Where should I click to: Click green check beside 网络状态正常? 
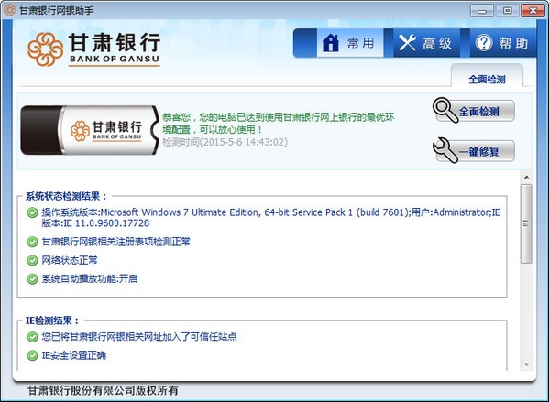tap(33, 260)
